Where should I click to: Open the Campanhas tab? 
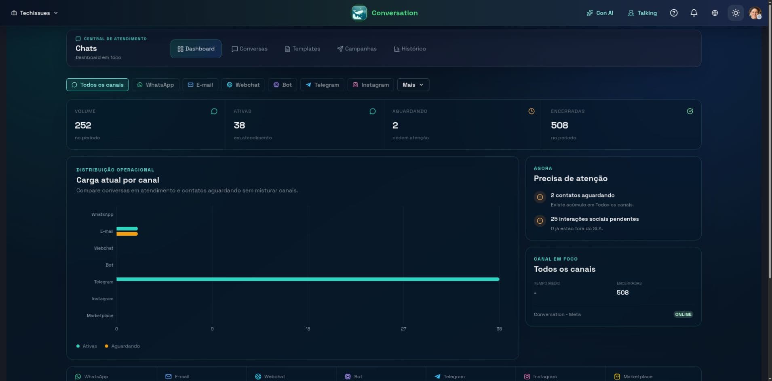pyautogui.click(x=357, y=49)
